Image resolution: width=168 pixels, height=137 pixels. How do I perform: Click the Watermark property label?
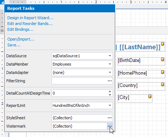coord(16,126)
